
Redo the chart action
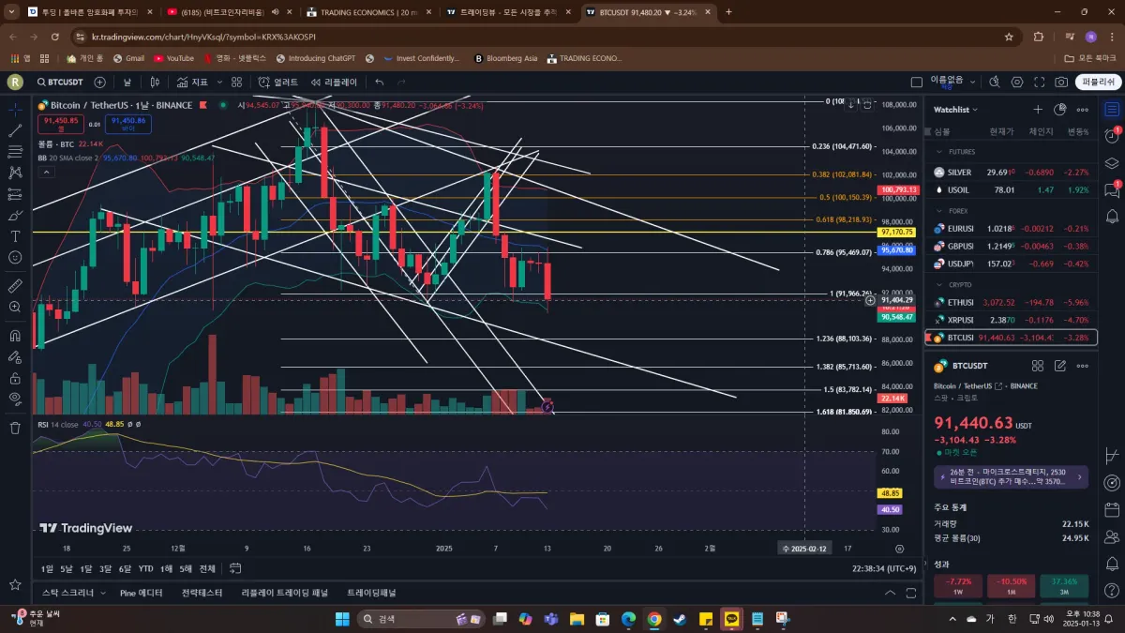point(403,83)
